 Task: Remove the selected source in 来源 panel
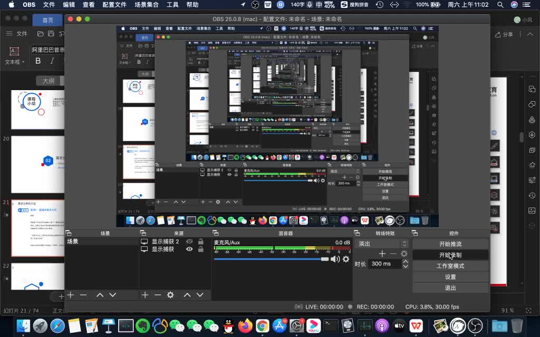pos(158,295)
